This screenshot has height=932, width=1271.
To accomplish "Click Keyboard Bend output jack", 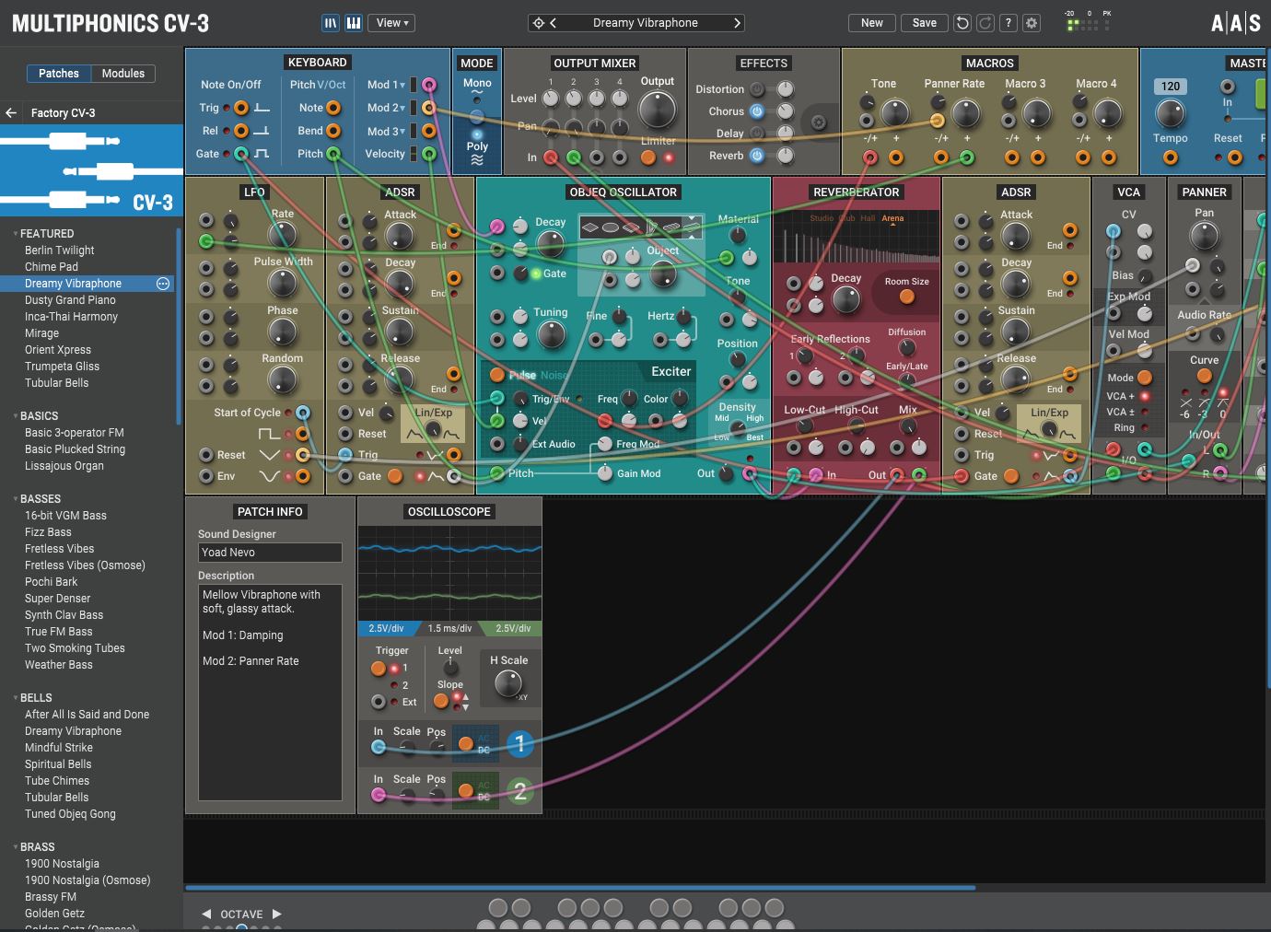I will pyautogui.click(x=333, y=131).
